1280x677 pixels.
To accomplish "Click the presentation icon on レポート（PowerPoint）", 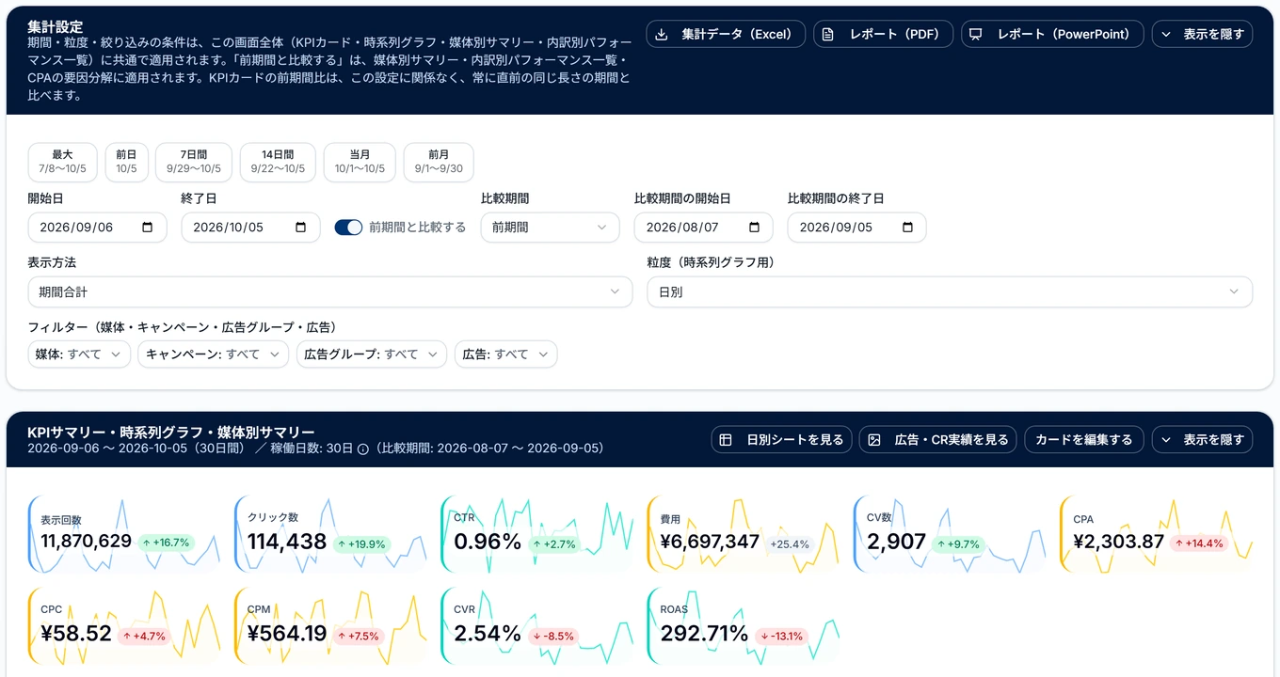I will (x=976, y=35).
